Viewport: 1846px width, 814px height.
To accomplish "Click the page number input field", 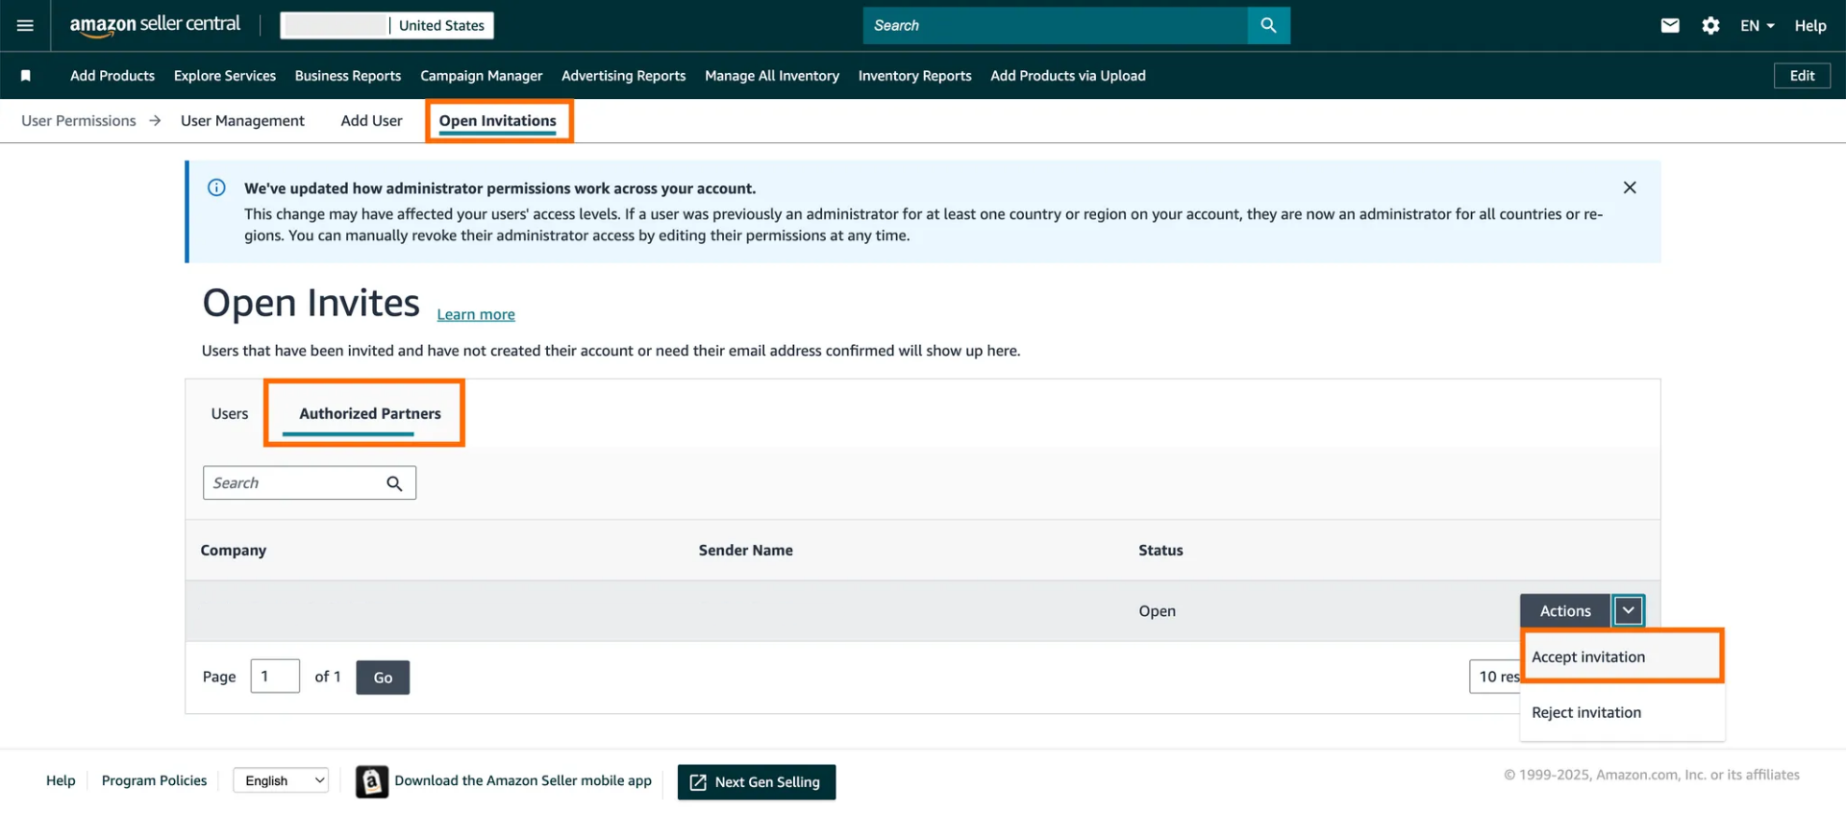I will (x=275, y=677).
